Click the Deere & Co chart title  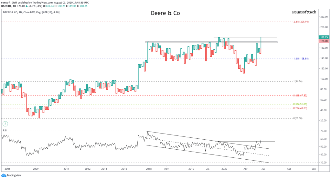[x=165, y=13]
